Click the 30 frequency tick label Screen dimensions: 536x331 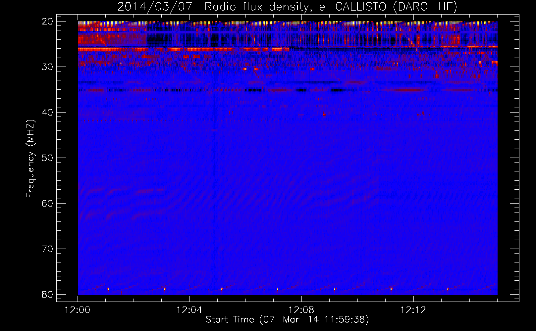48,67
